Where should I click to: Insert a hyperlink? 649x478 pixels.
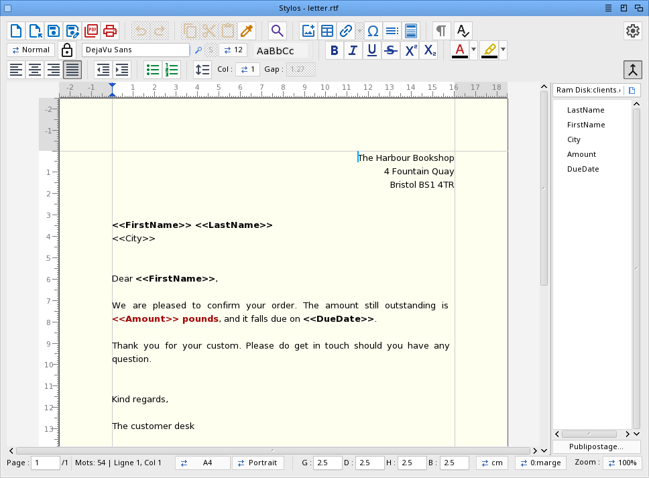click(x=345, y=31)
